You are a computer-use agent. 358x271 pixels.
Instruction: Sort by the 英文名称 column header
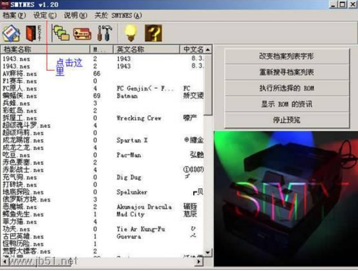147,49
